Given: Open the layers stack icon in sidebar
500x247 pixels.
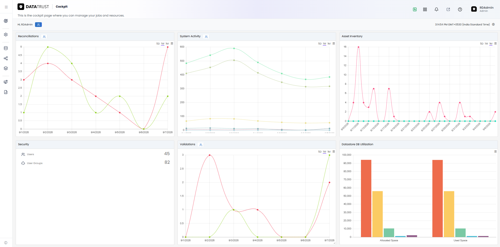Looking at the screenshot, I should tap(6, 68).
